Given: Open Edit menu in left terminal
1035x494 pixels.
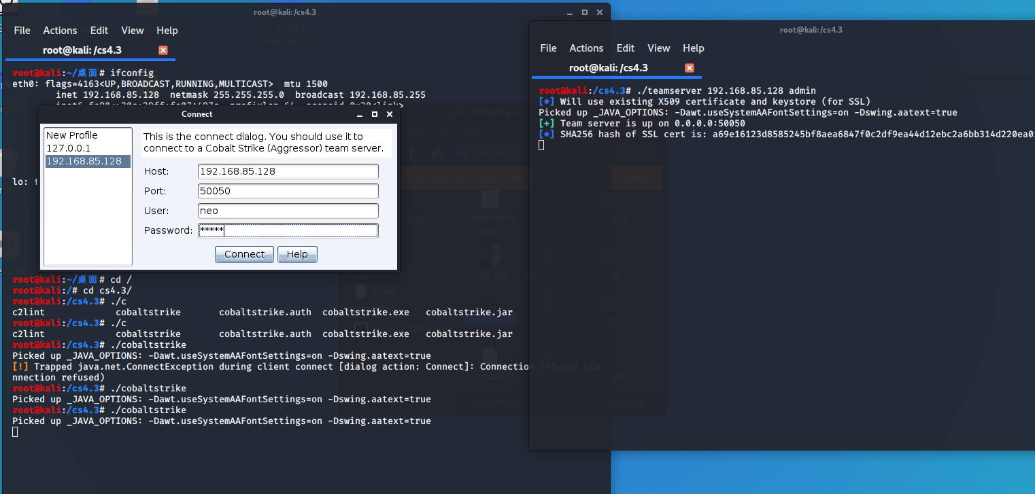Looking at the screenshot, I should 99,31.
